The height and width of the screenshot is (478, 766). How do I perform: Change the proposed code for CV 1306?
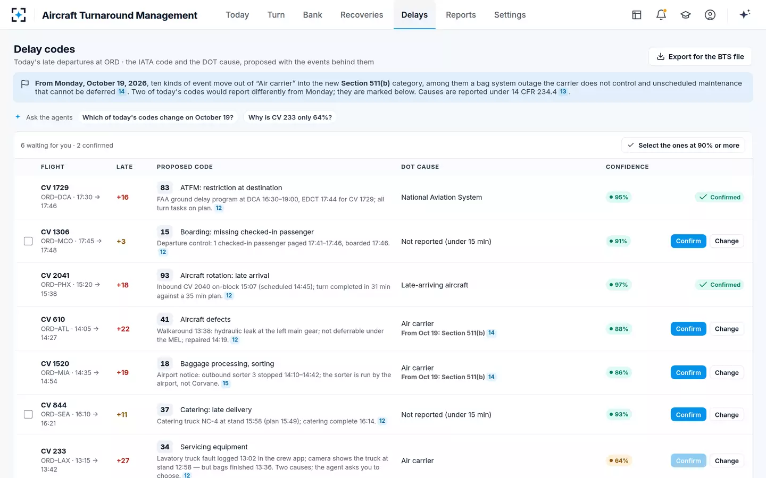click(727, 241)
